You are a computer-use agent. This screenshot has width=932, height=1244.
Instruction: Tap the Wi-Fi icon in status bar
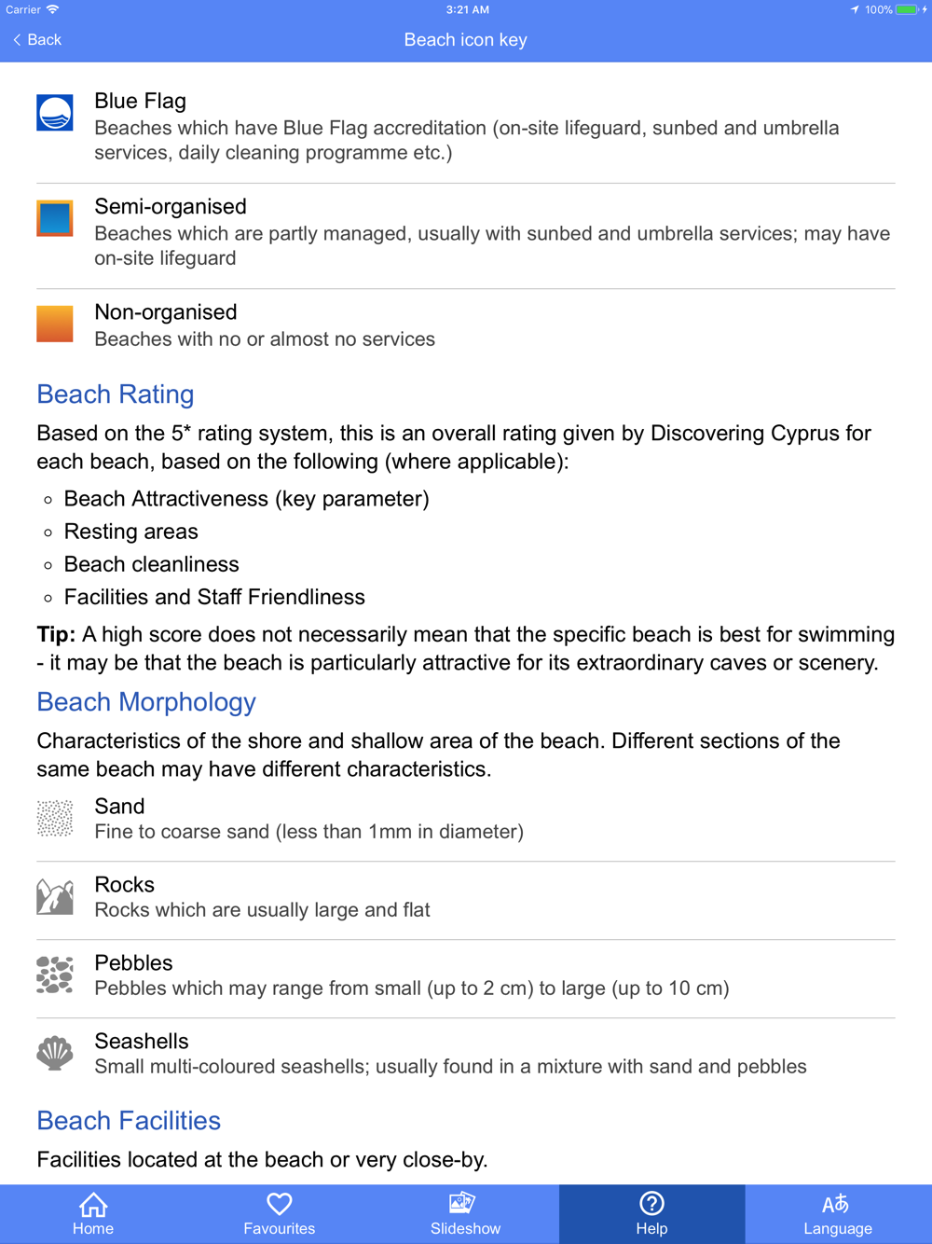(x=53, y=10)
